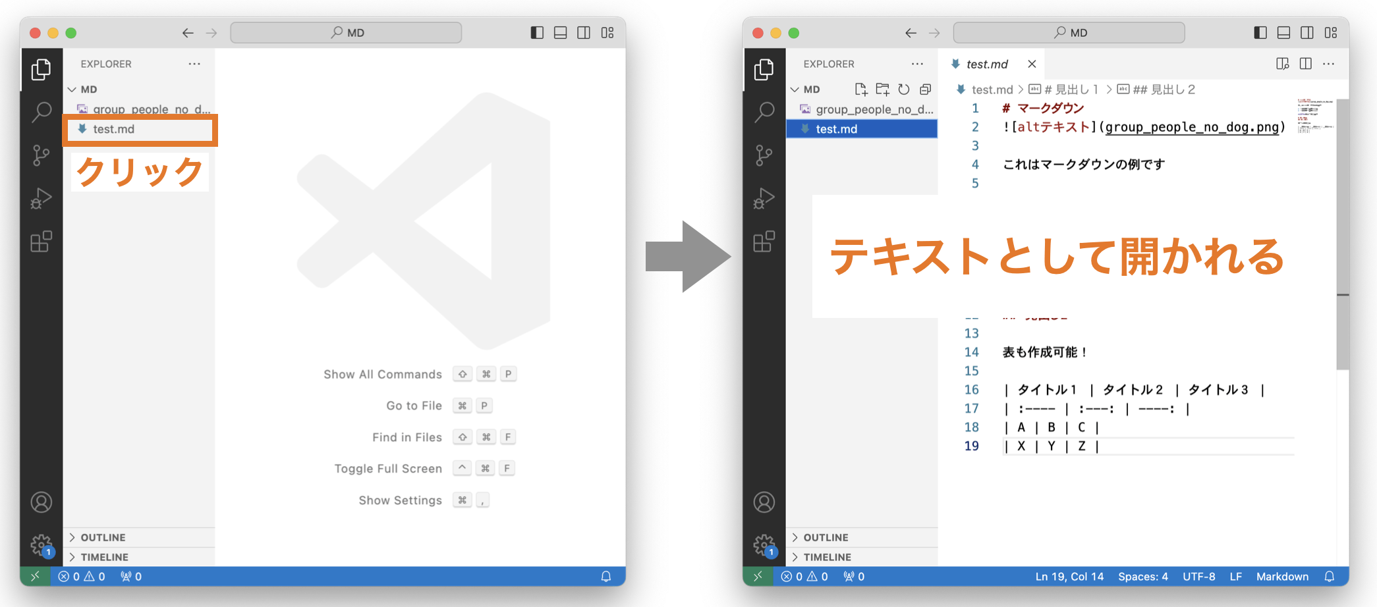This screenshot has height=607, width=1377.
Task: Click Markdown language mode in status bar
Action: pos(1282,576)
